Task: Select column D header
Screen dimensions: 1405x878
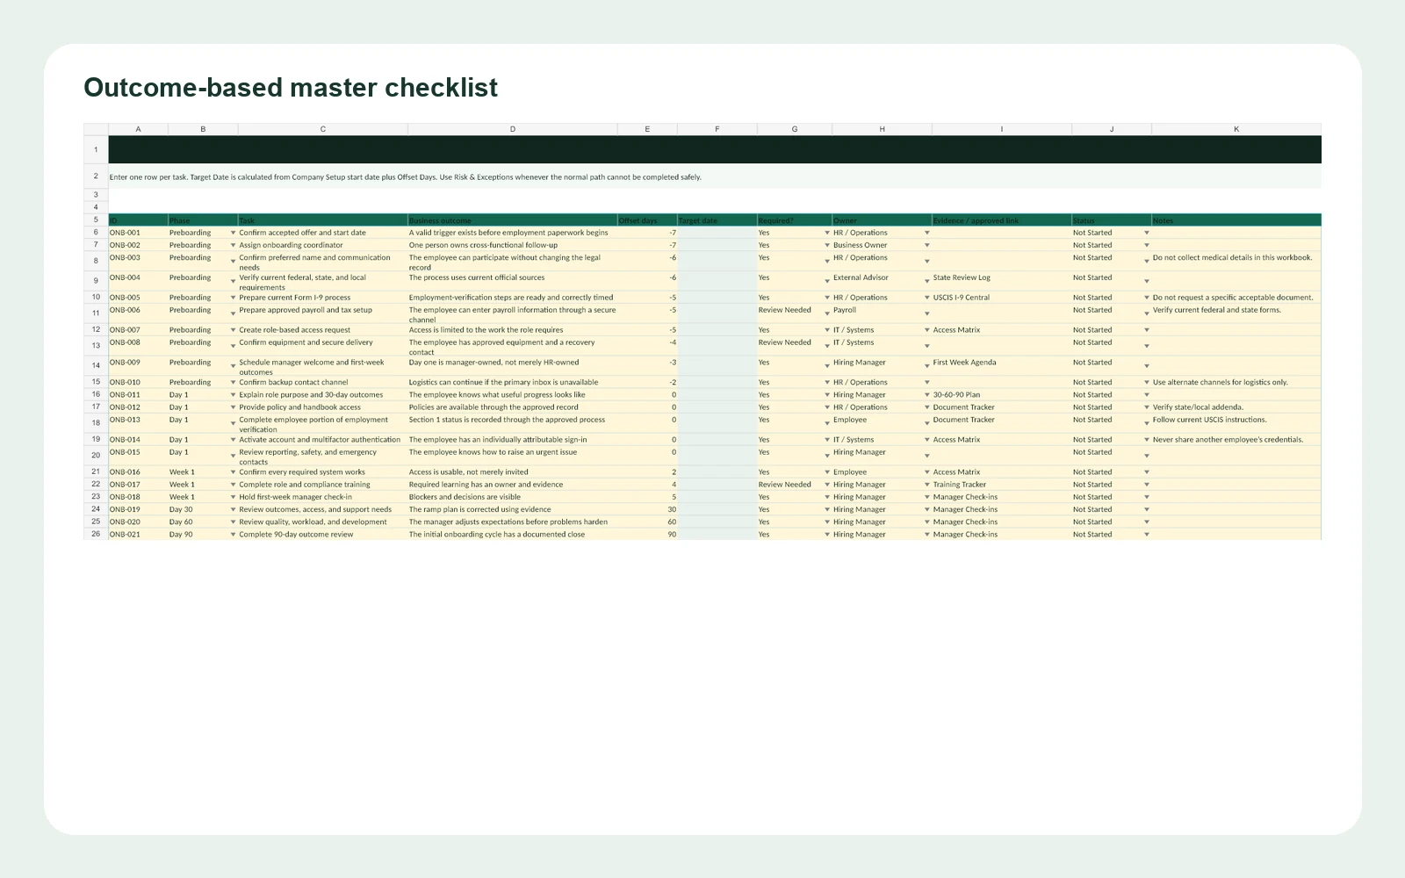Action: [512, 129]
